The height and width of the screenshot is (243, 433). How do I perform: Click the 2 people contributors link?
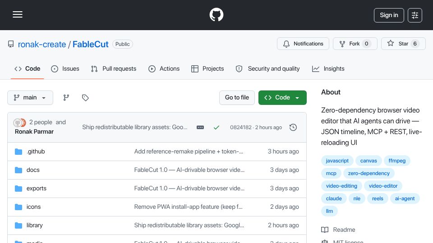pyautogui.click(x=41, y=122)
